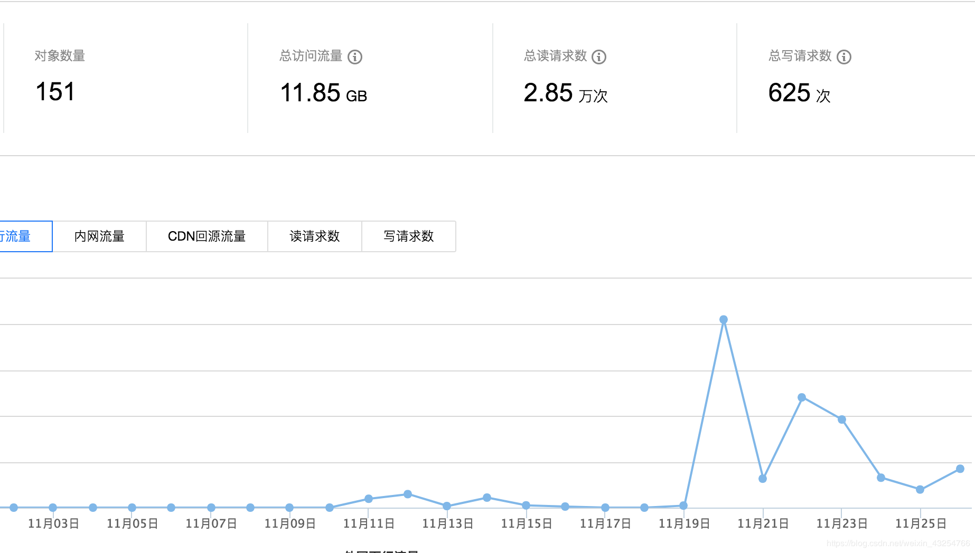This screenshot has width=975, height=553.
Task: Switch to the CDN回源流量 tab
Action: [x=207, y=236]
